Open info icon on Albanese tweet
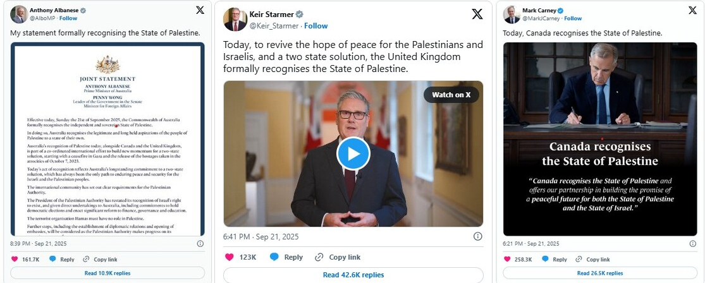This screenshot has width=705, height=283. click(x=200, y=243)
